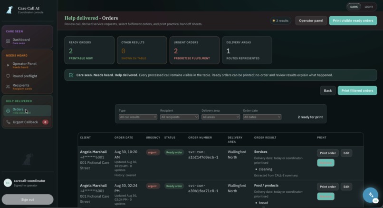The height and width of the screenshot is (208, 383).
Task: Switch theme to DARK
Action: [354, 7]
